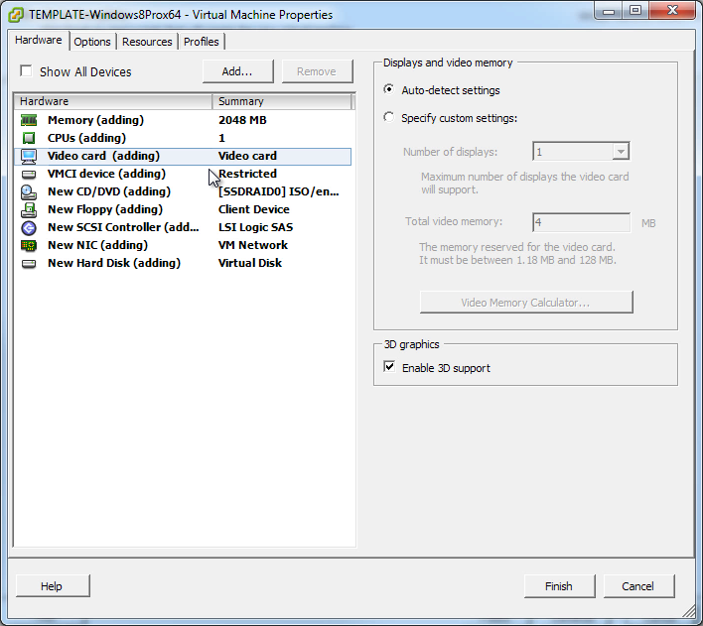Click the Cancel button
The width and height of the screenshot is (703, 626).
pos(638,586)
